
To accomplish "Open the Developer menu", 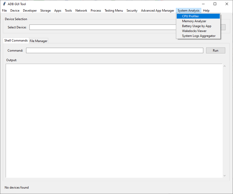I will (30, 11).
